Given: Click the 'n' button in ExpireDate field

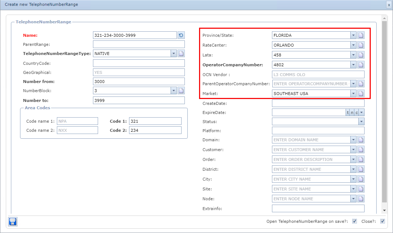Looking at the screenshot, I should (x=352, y=112).
